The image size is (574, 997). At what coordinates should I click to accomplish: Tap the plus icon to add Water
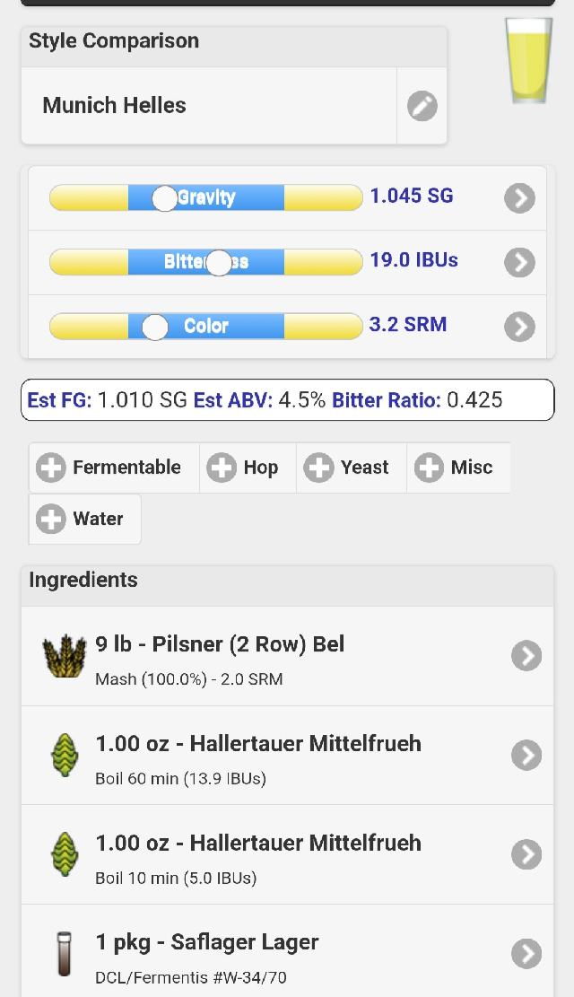pyautogui.click(x=51, y=519)
